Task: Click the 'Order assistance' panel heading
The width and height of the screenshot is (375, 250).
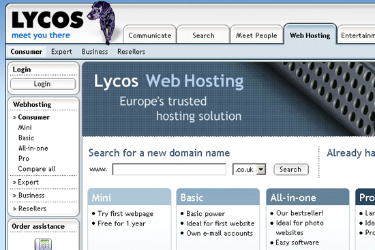Action: [38, 226]
